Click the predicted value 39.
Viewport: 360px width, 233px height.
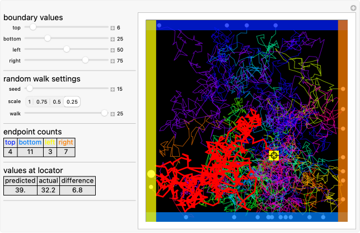(x=20, y=190)
